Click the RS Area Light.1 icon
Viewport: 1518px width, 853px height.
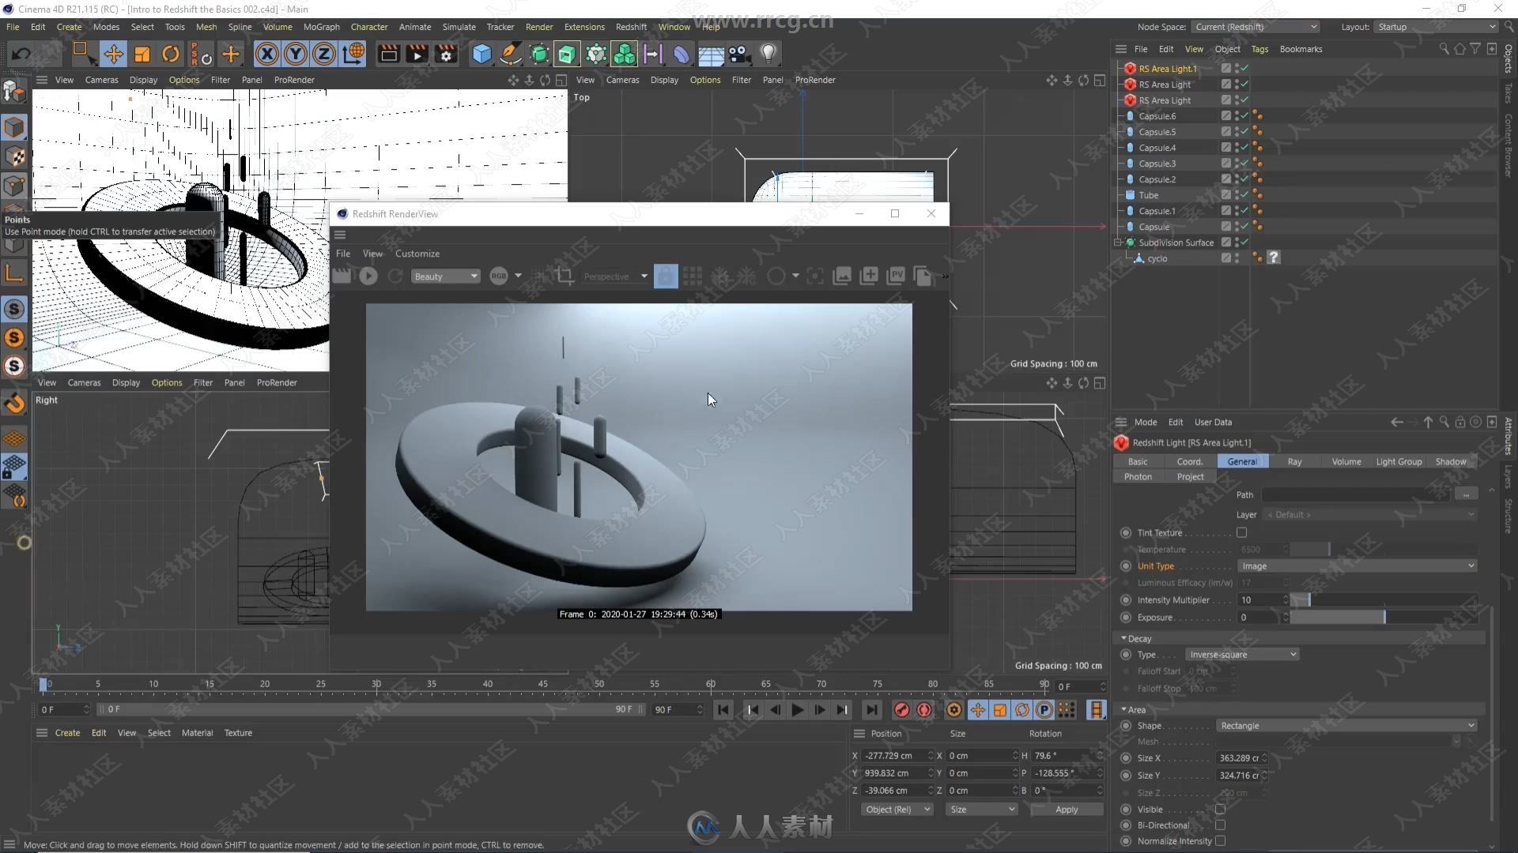(x=1132, y=68)
